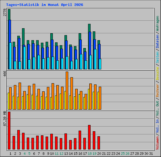Click day label 29 on the x-axis
Image resolution: width=161 pixels, height=157 pixels.
click(x=142, y=154)
